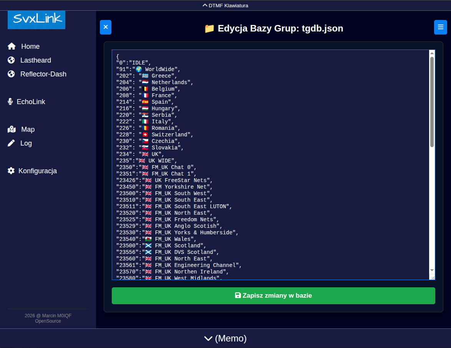Click the Map marker icon
451x348 pixels.
click(x=12, y=129)
